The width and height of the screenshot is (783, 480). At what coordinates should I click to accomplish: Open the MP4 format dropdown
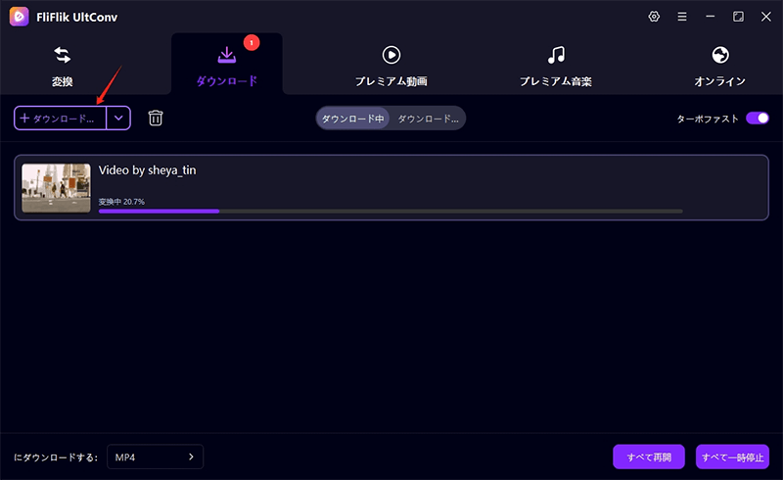pos(154,457)
